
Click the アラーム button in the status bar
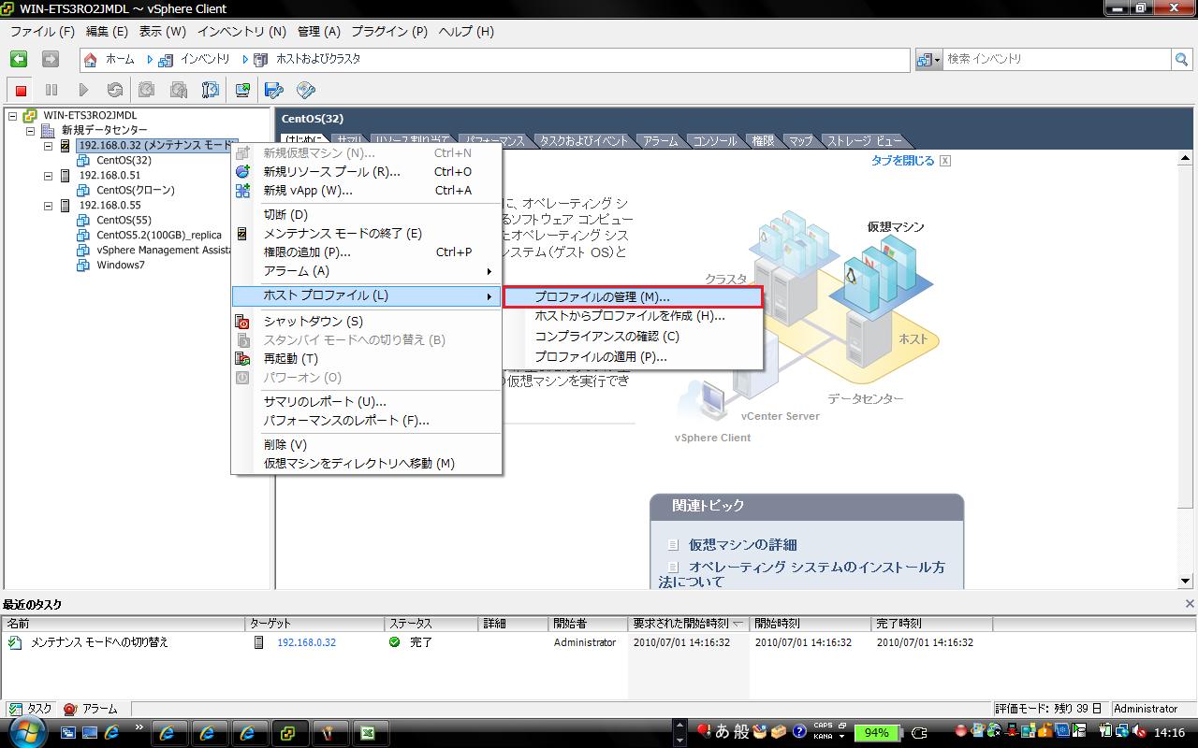91,710
